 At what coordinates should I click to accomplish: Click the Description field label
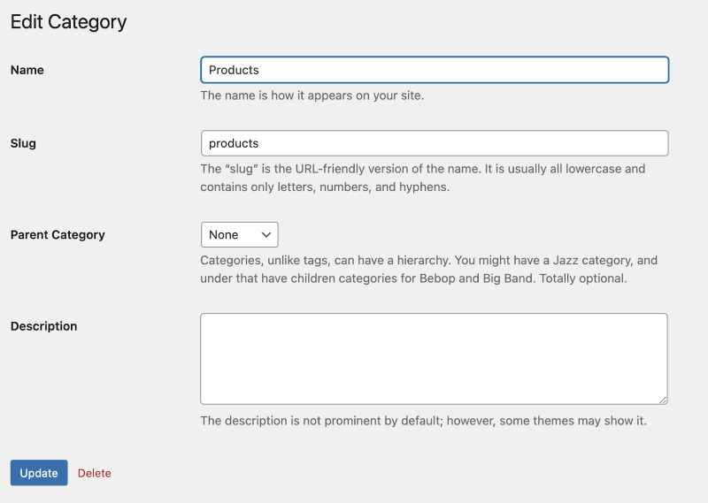tap(43, 326)
